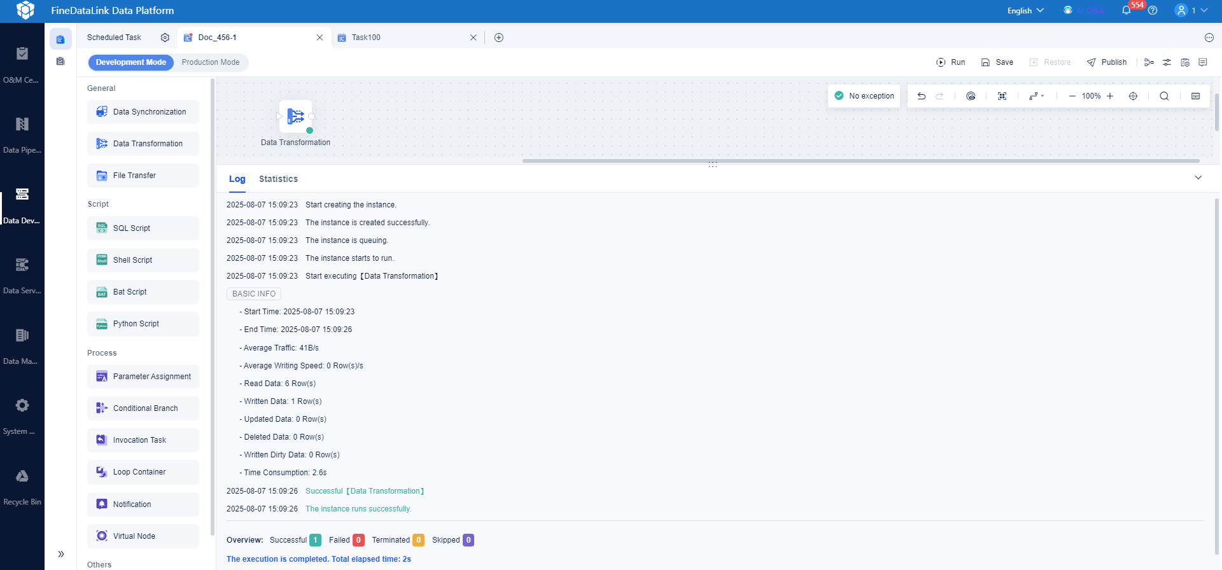Click the BASIC INFO tag in log
1222x570 pixels.
click(254, 294)
